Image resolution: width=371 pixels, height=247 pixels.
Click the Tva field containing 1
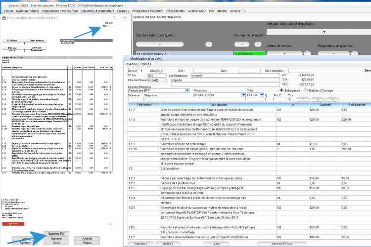(x=291, y=99)
